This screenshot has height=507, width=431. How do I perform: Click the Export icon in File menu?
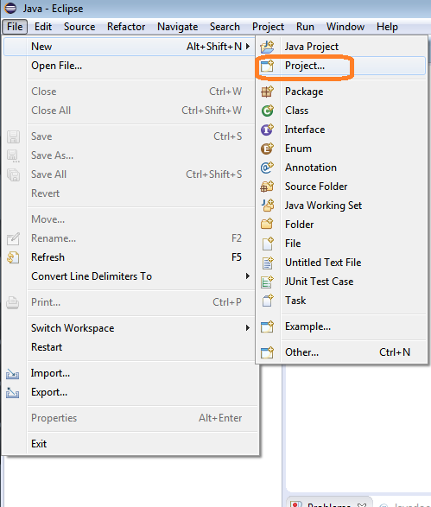click(x=13, y=392)
